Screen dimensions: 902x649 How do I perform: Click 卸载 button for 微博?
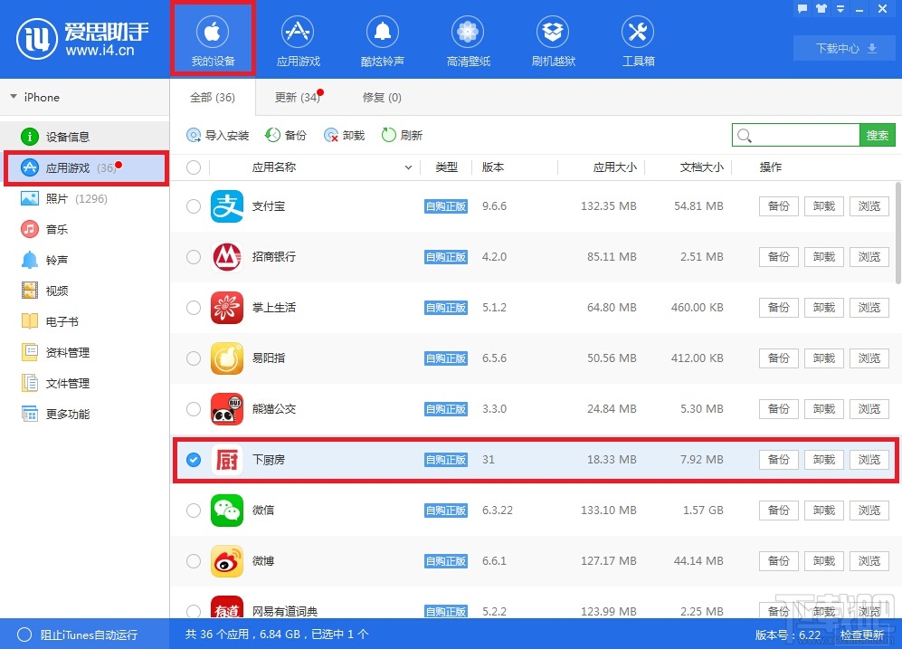(x=822, y=560)
